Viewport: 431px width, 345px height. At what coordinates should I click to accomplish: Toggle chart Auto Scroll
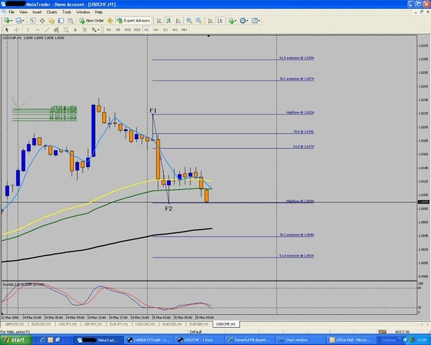(210, 21)
